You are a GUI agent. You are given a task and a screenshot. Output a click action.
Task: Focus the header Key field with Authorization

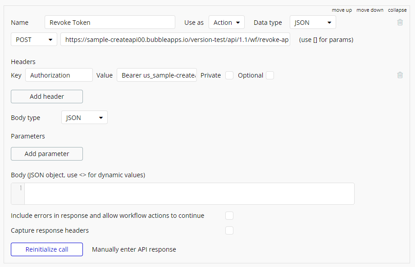pos(59,75)
